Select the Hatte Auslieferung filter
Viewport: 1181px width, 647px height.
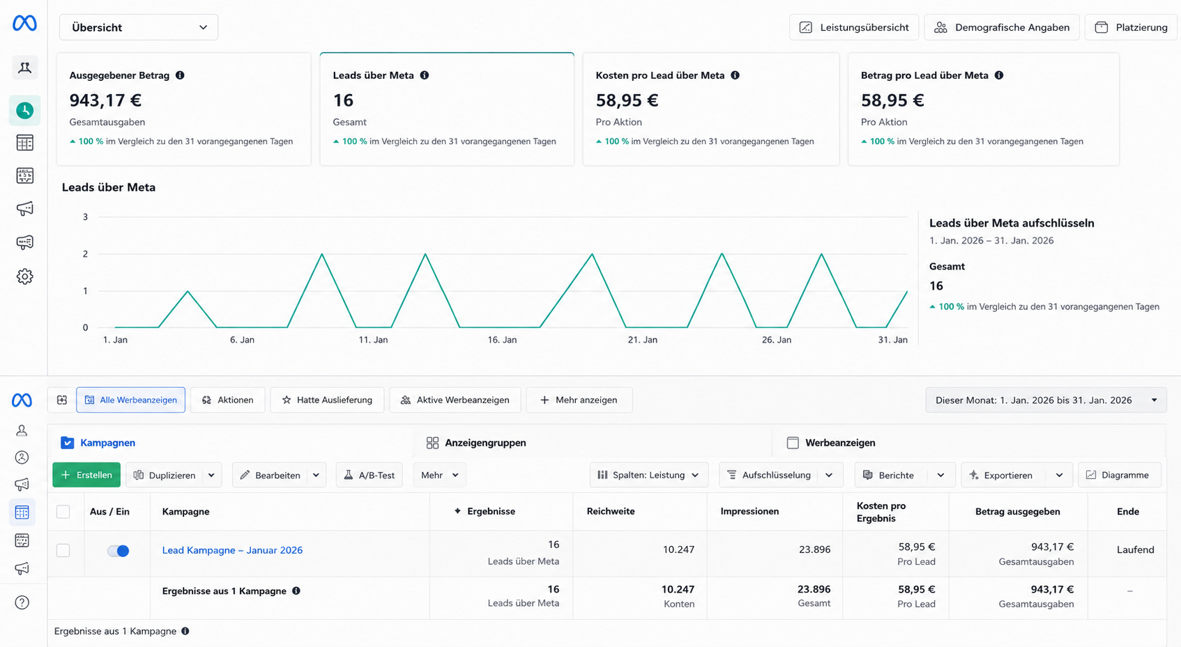[327, 400]
